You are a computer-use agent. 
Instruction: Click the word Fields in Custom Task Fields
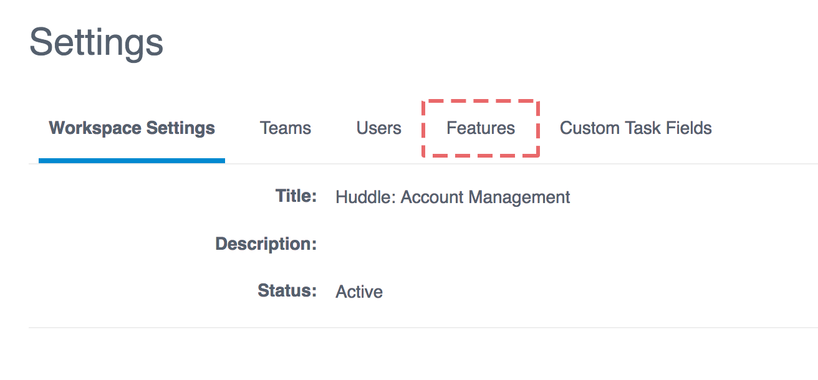click(x=688, y=128)
